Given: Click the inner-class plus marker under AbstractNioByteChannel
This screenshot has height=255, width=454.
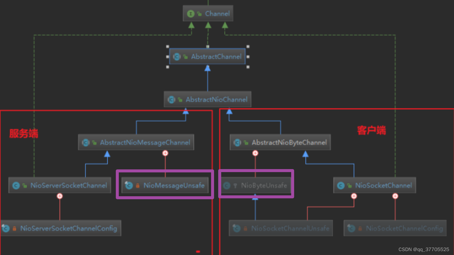Looking at the screenshot, I should [255, 153].
